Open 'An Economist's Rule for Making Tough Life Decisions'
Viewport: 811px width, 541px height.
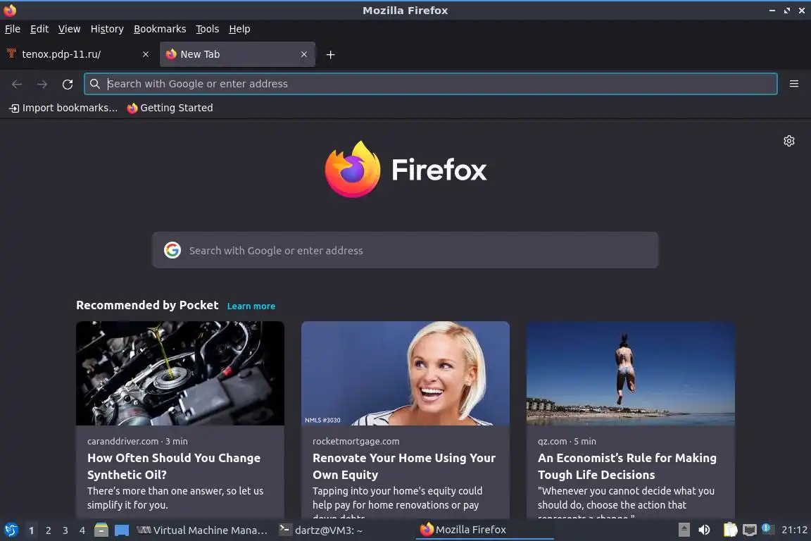(627, 466)
